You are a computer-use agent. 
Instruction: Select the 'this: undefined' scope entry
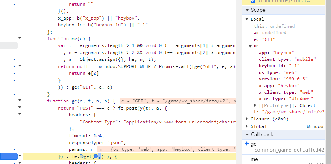[274, 26]
